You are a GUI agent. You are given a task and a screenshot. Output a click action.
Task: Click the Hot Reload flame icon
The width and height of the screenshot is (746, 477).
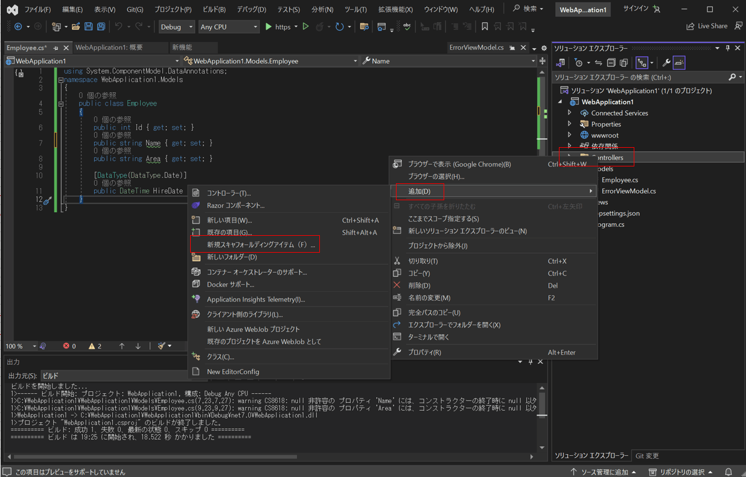point(320,27)
